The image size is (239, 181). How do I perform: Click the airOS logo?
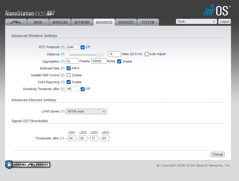[x=217, y=10]
